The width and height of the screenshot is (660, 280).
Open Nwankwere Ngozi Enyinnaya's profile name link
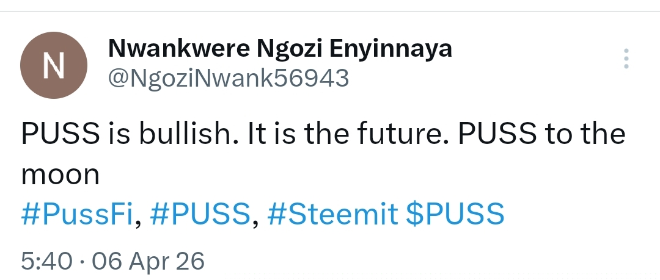[x=280, y=48]
